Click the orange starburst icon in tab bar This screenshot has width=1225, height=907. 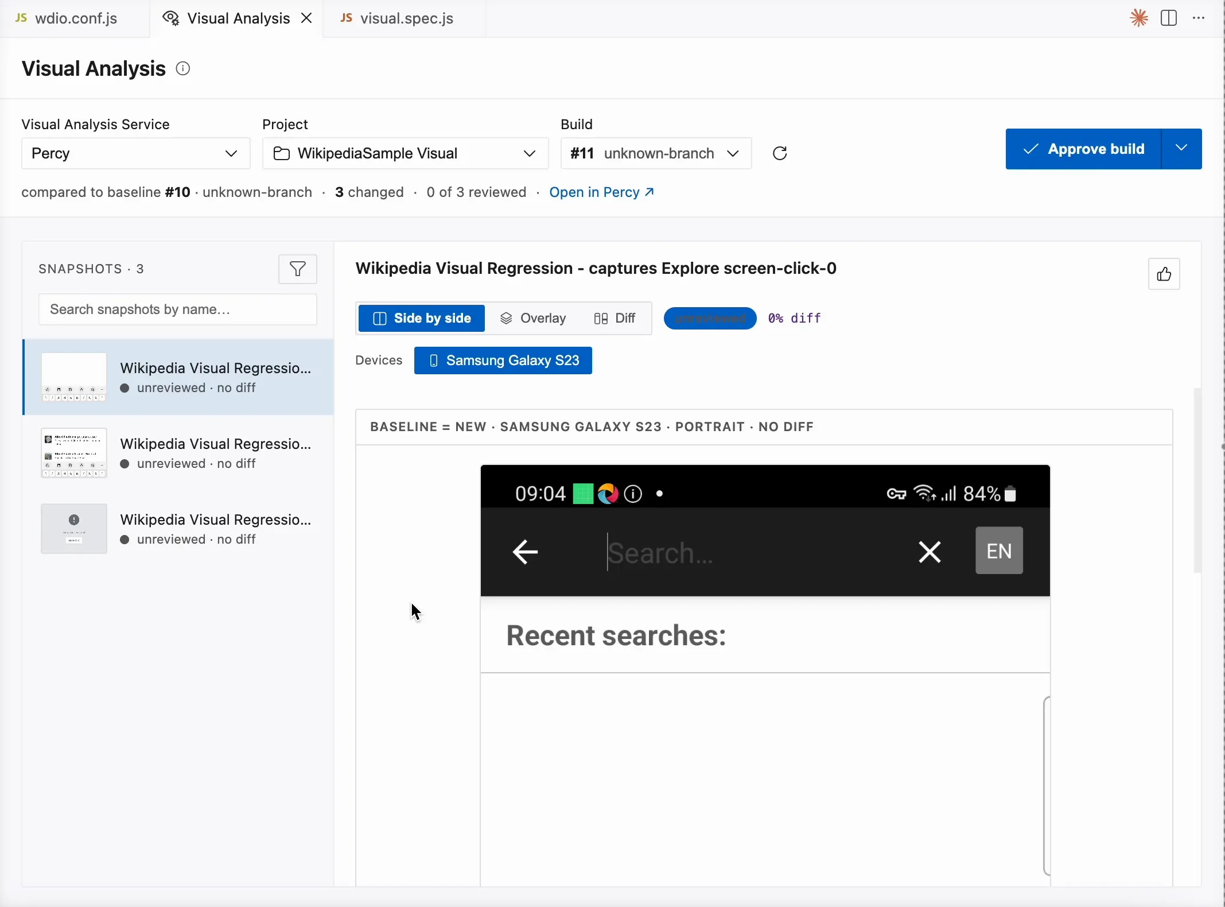pyautogui.click(x=1139, y=18)
